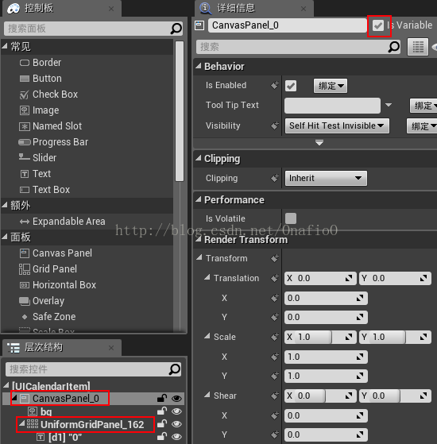Toggle lock on CanvasPanel_0 row
The image size is (437, 444).
tap(162, 398)
